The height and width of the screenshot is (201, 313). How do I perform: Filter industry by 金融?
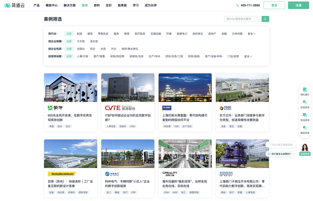[224, 34]
